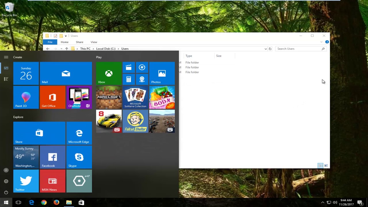
Task: Sort by the Size column header
Action: coord(225,56)
